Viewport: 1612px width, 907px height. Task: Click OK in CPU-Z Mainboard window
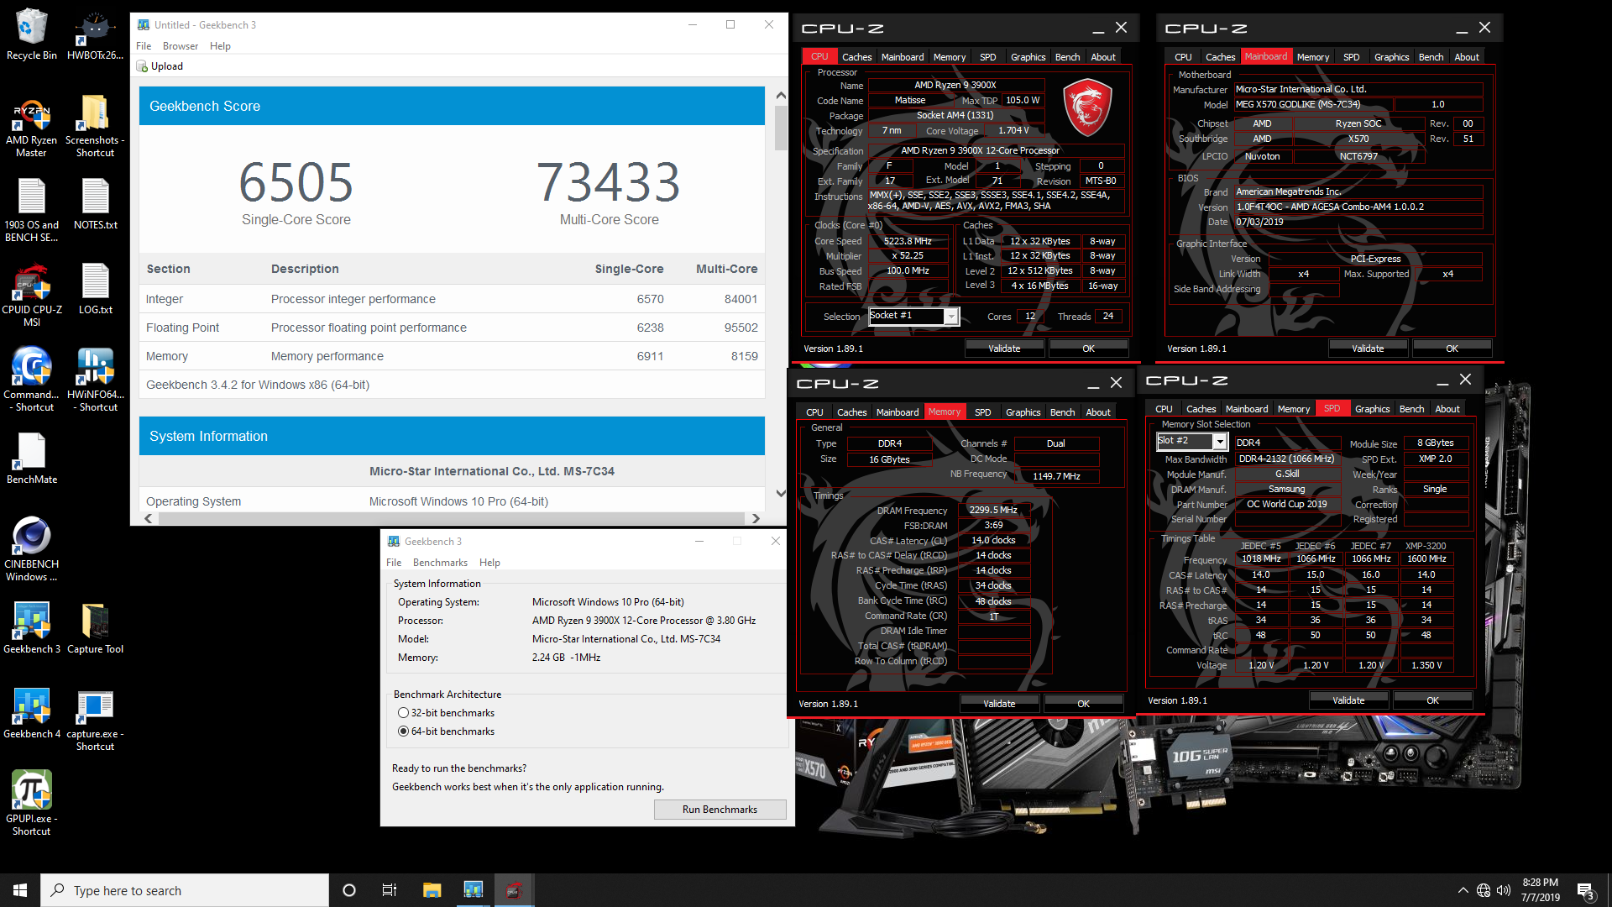(1452, 349)
